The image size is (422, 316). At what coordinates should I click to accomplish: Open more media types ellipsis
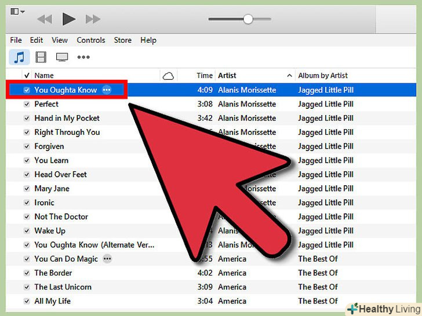pyautogui.click(x=83, y=57)
